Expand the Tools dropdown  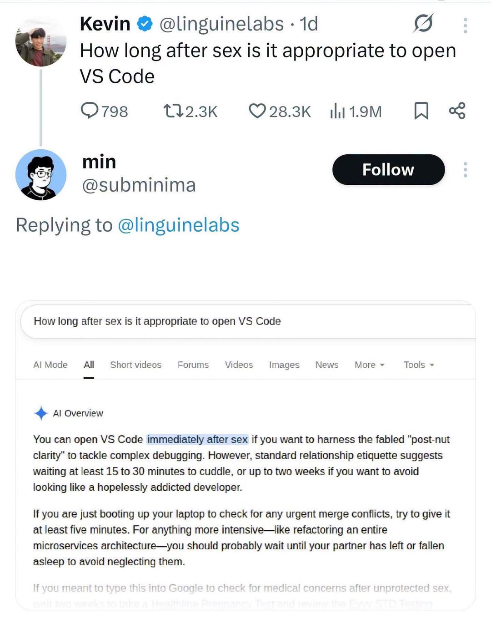coord(419,365)
